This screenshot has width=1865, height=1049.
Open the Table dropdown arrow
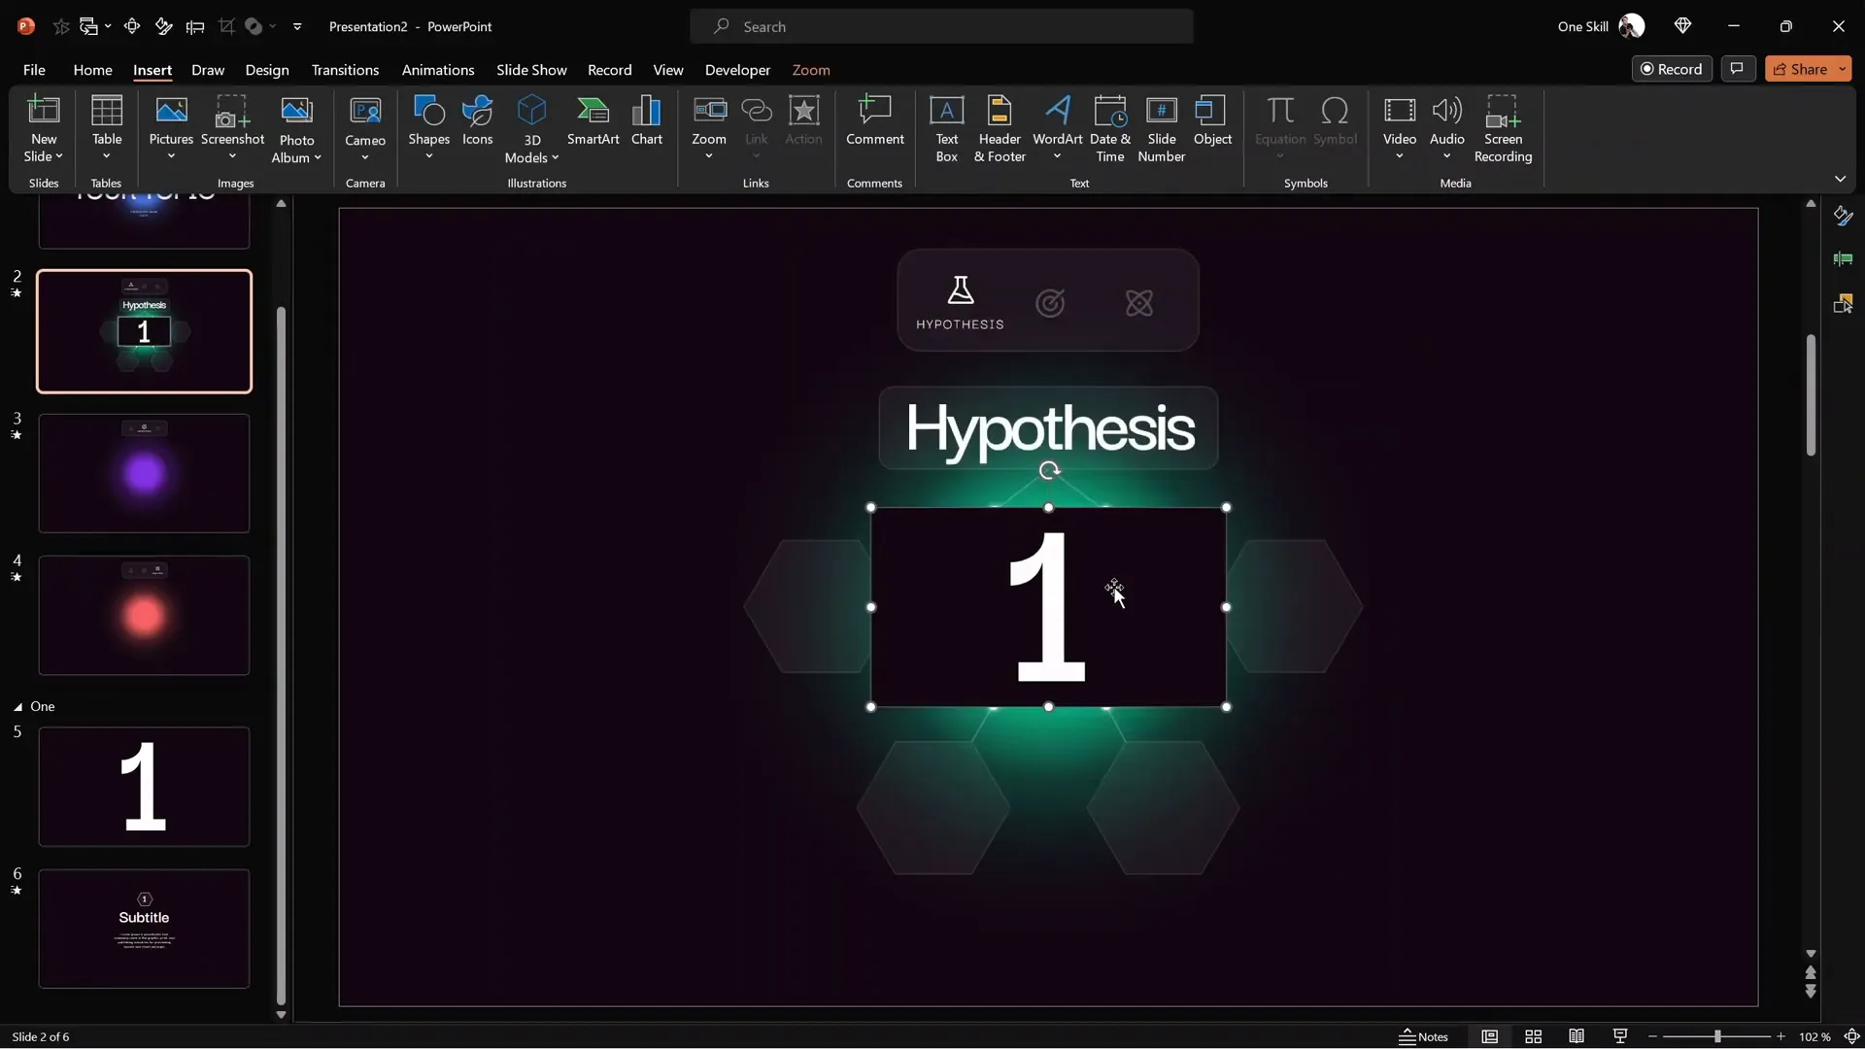point(107,156)
